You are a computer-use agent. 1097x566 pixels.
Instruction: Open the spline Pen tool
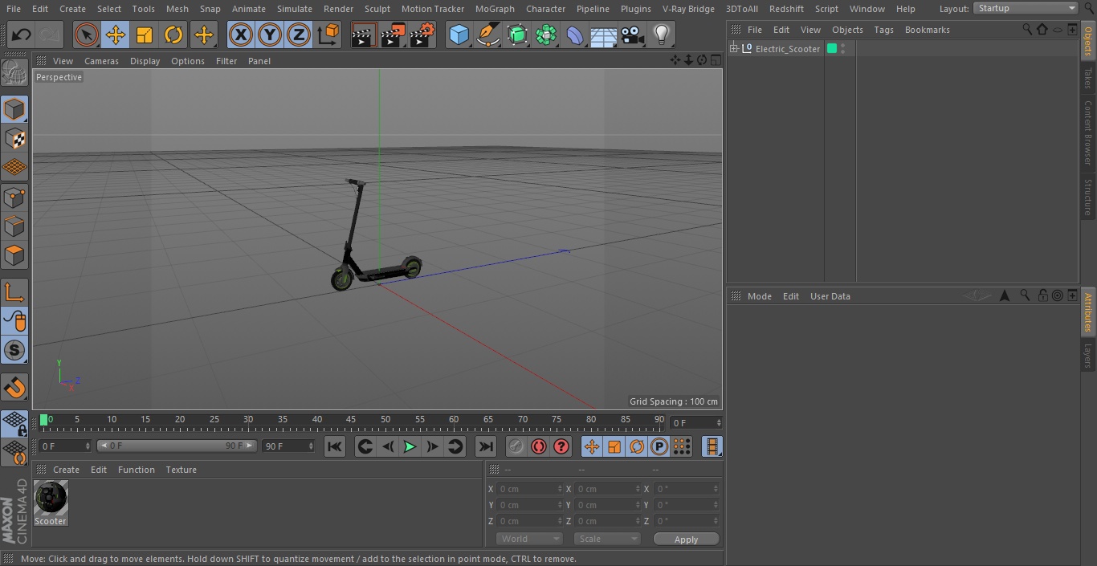point(487,35)
